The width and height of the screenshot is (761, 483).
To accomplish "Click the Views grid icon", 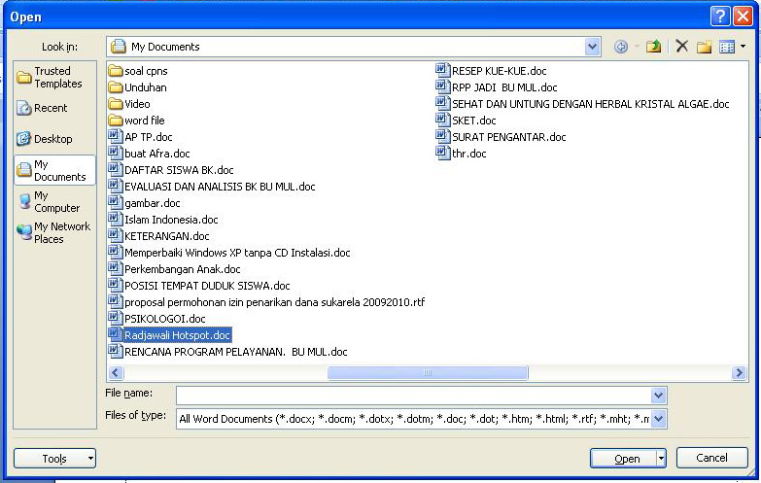I will [727, 47].
